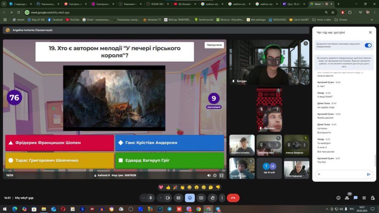Image resolution: width=379 pixels, height=213 pixels.
Task: Select answer Ганс Крістіан Андерсен
Action: point(170,143)
